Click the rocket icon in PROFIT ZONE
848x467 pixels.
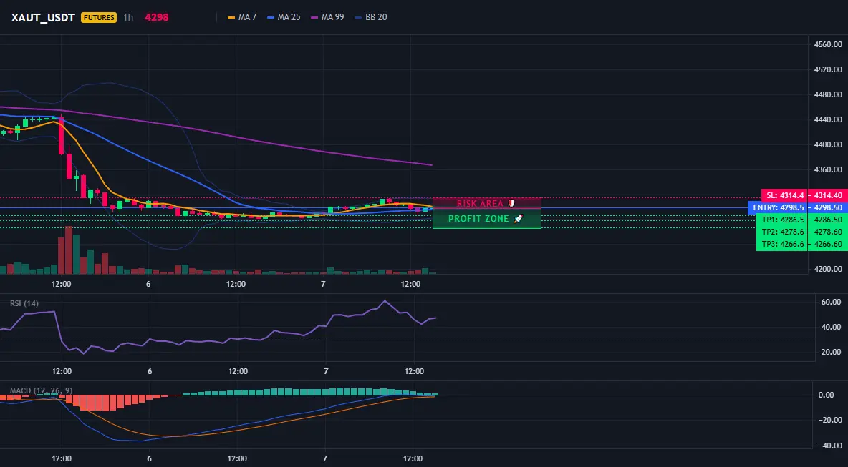click(518, 219)
